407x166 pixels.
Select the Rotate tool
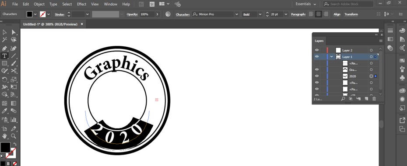pyautogui.click(x=4, y=79)
